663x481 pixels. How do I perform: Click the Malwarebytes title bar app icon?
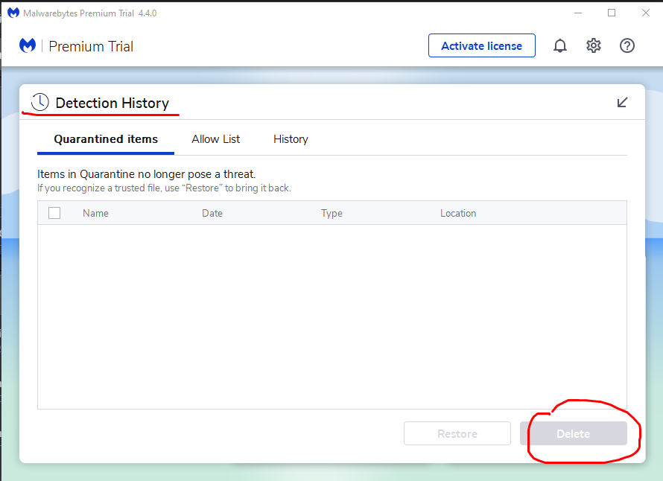point(13,13)
